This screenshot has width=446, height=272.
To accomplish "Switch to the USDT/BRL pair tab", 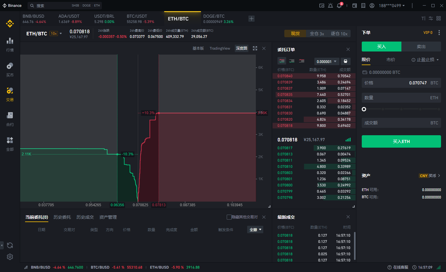I will coord(104,19).
